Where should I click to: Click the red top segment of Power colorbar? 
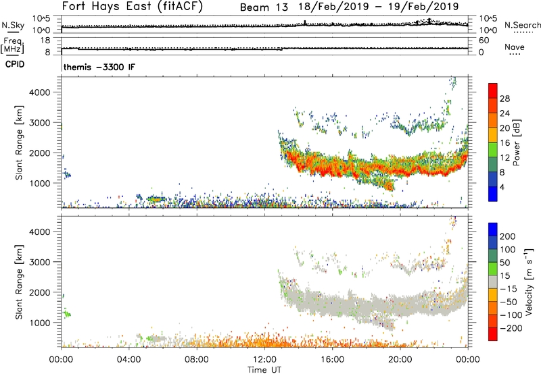(493, 91)
